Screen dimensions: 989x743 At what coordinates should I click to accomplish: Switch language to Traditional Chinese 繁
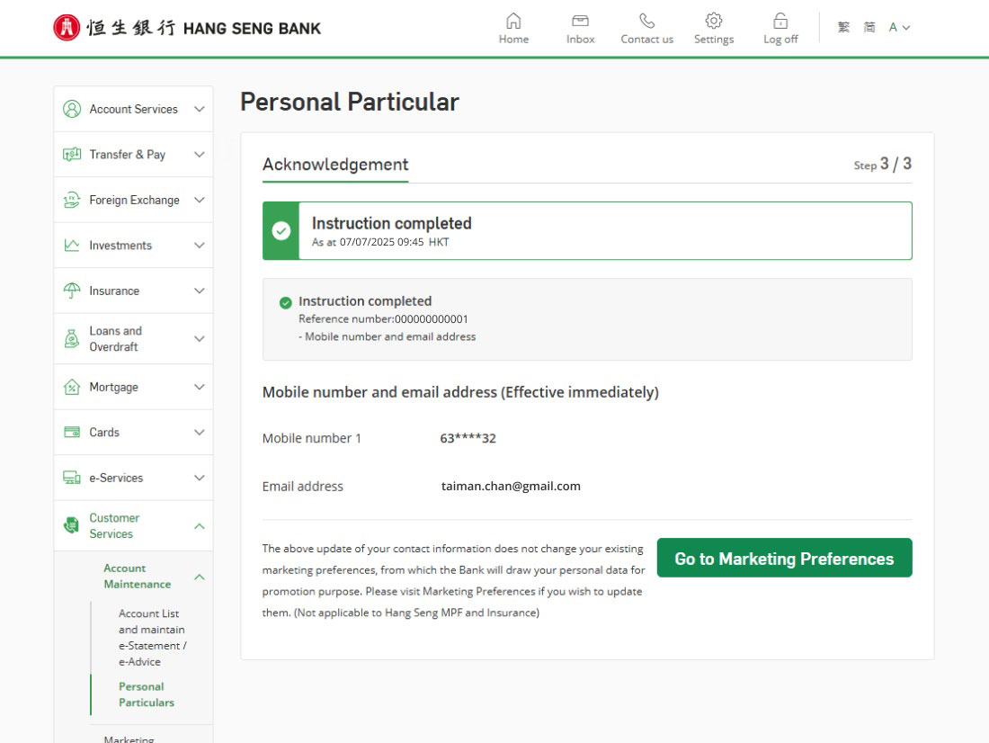click(843, 28)
